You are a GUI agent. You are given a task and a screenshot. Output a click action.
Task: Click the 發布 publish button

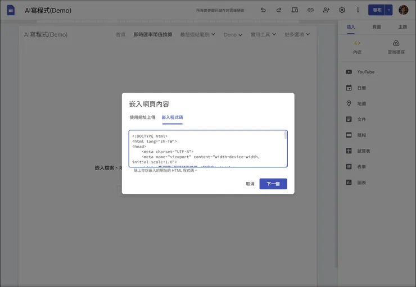click(x=377, y=10)
